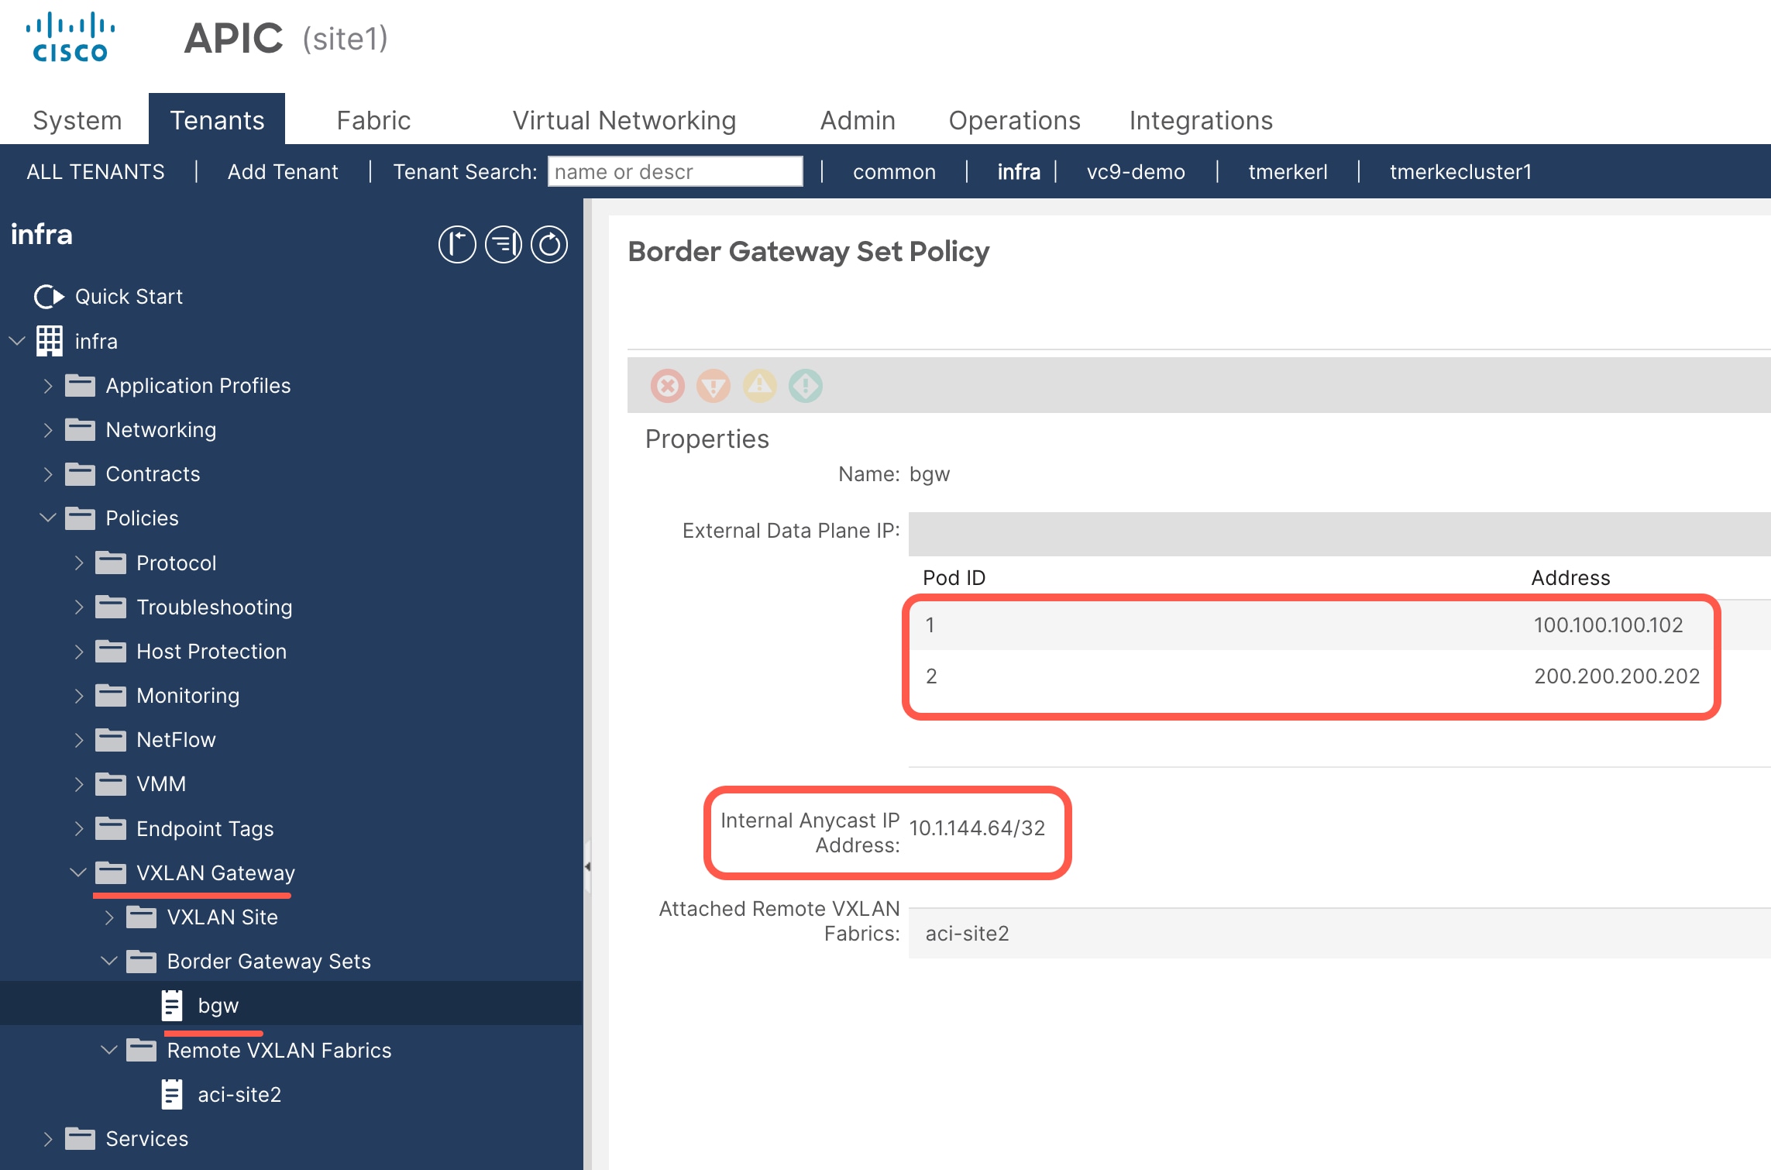1771x1170 pixels.
Task: Click the anycast IP 10.1.144.64/32
Action: coord(977,828)
